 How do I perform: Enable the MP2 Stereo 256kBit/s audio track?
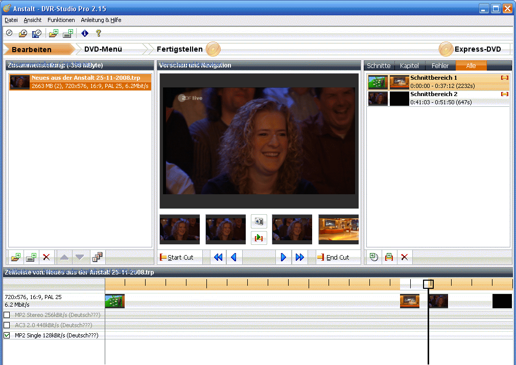(7, 315)
